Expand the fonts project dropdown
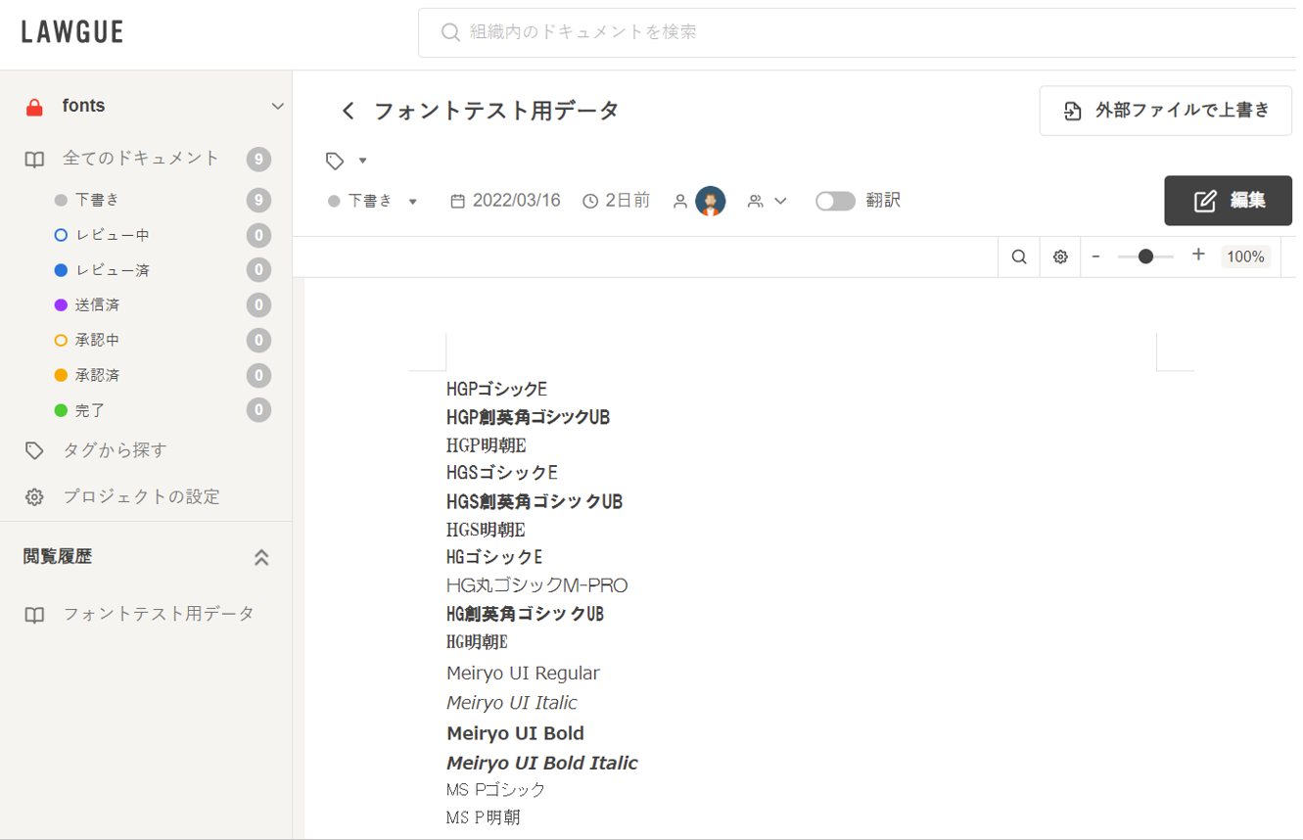The image size is (1303, 840). 278,107
